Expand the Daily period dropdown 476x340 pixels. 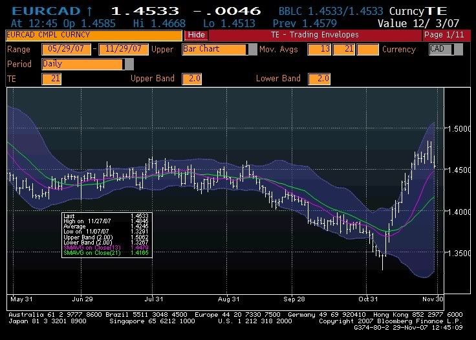129,64
